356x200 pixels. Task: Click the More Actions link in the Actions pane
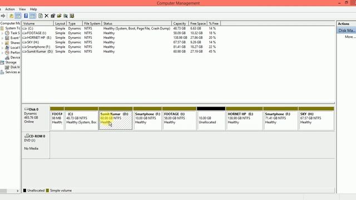click(350, 37)
